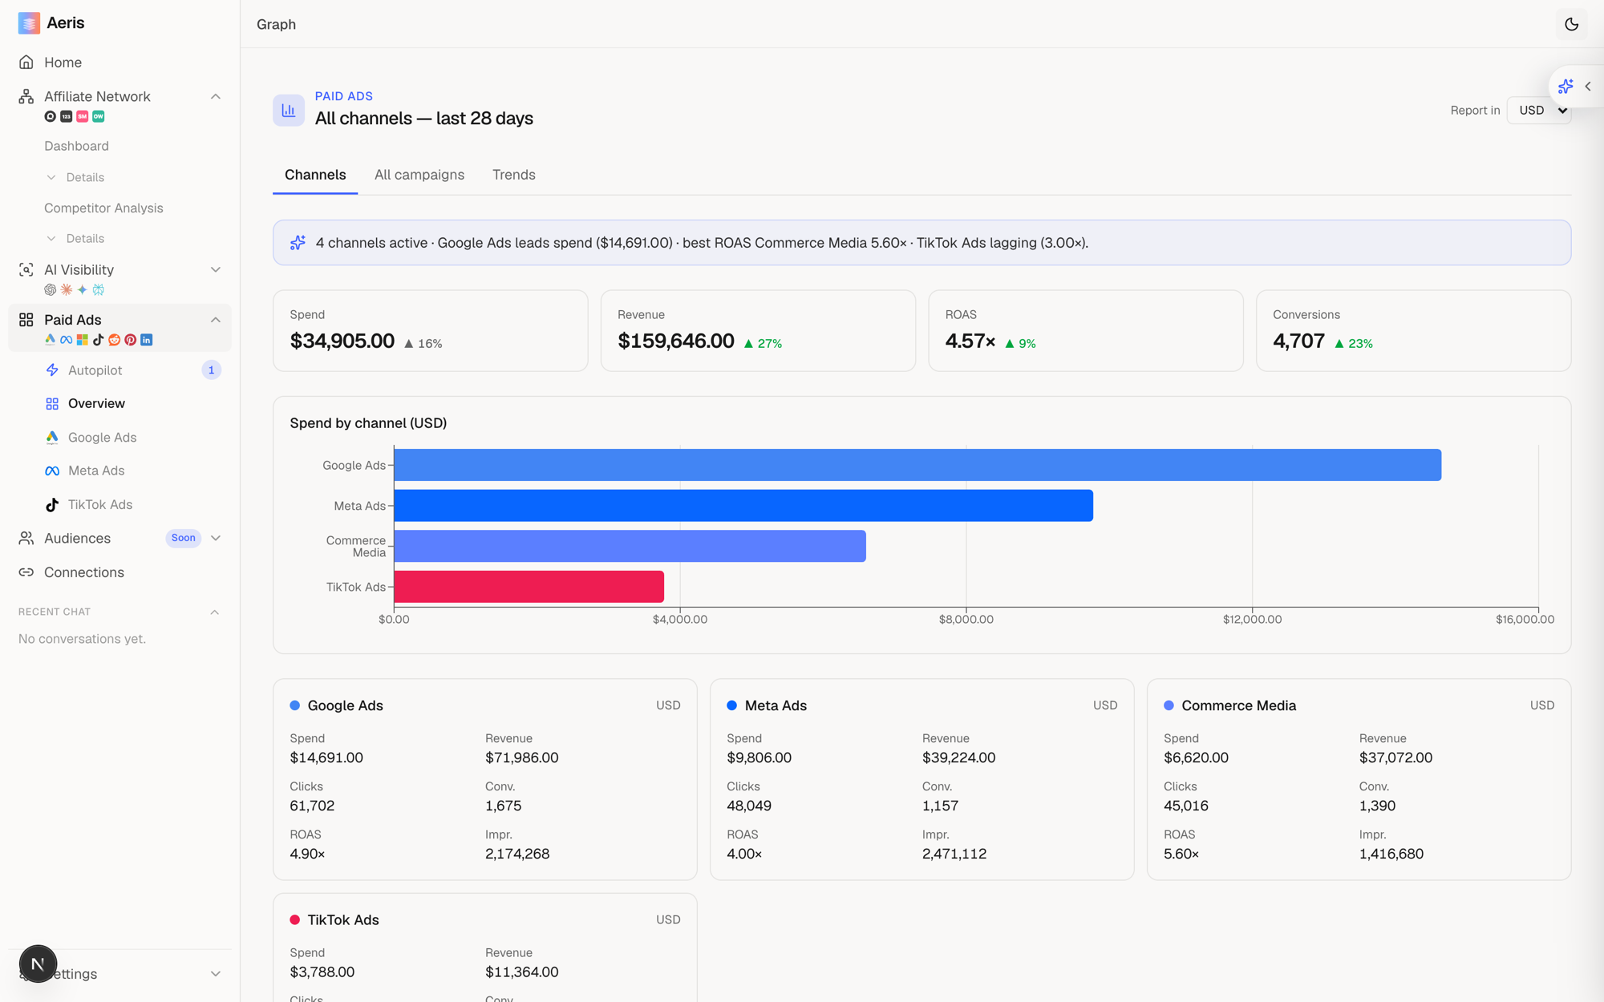Click the Audiences Soon badge

pyautogui.click(x=183, y=539)
